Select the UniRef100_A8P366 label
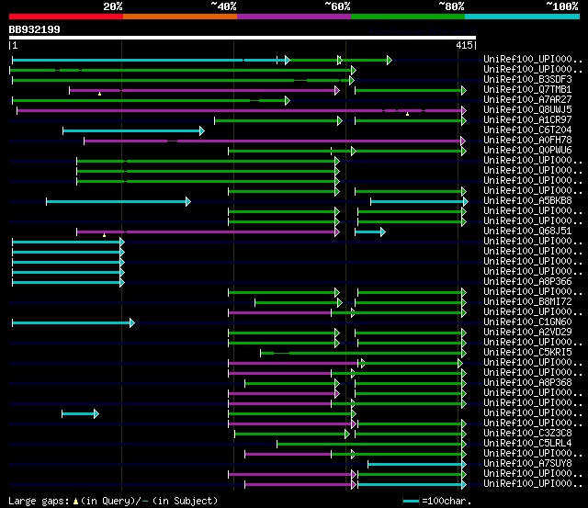 pos(527,281)
